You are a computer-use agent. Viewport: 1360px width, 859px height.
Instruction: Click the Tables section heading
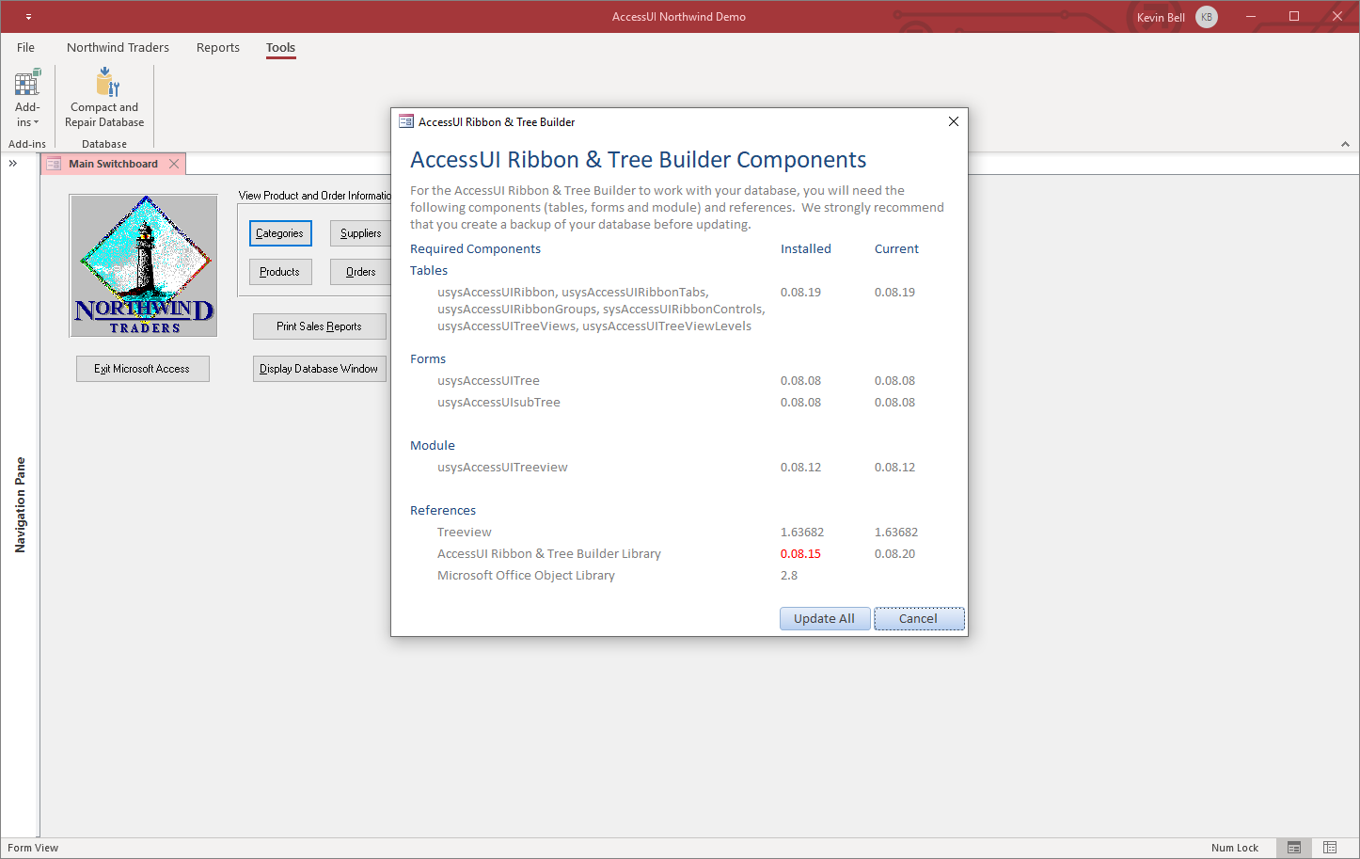429,270
